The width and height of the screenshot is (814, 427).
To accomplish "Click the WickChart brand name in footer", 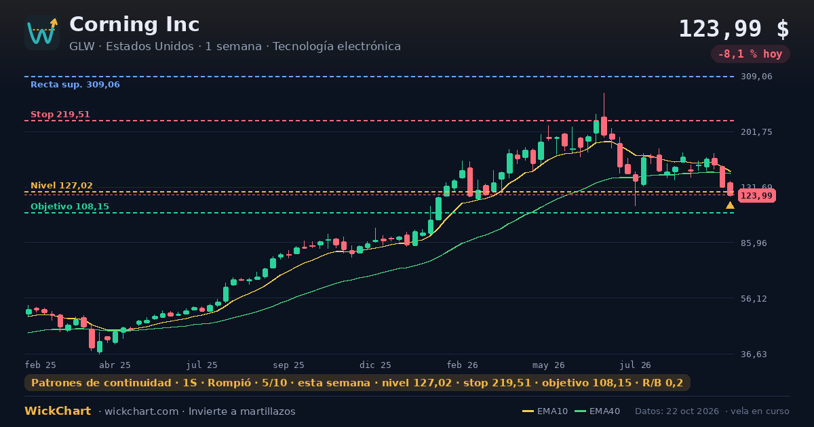I will coord(58,411).
